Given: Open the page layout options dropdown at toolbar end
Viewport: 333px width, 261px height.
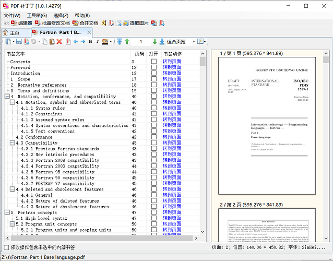Looking at the screenshot, I should (201, 42).
